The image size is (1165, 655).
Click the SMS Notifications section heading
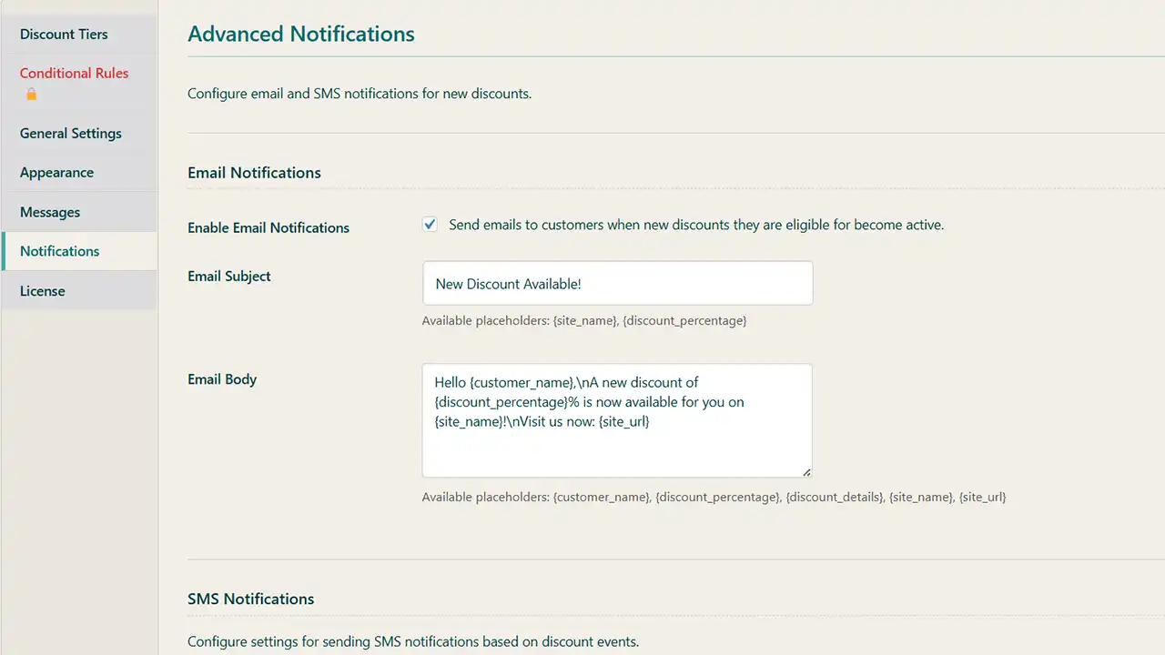tap(251, 599)
